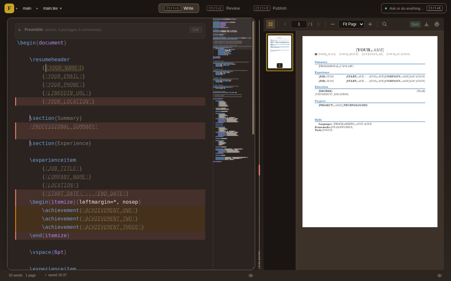Click the [YOUR_NAME] placeholder in editor

63,68
